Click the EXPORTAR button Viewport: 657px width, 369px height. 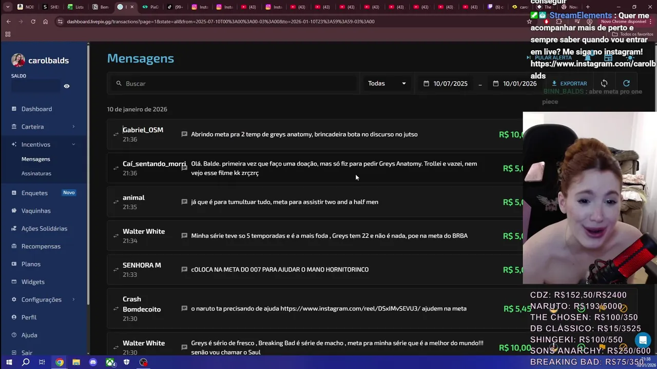coord(569,84)
